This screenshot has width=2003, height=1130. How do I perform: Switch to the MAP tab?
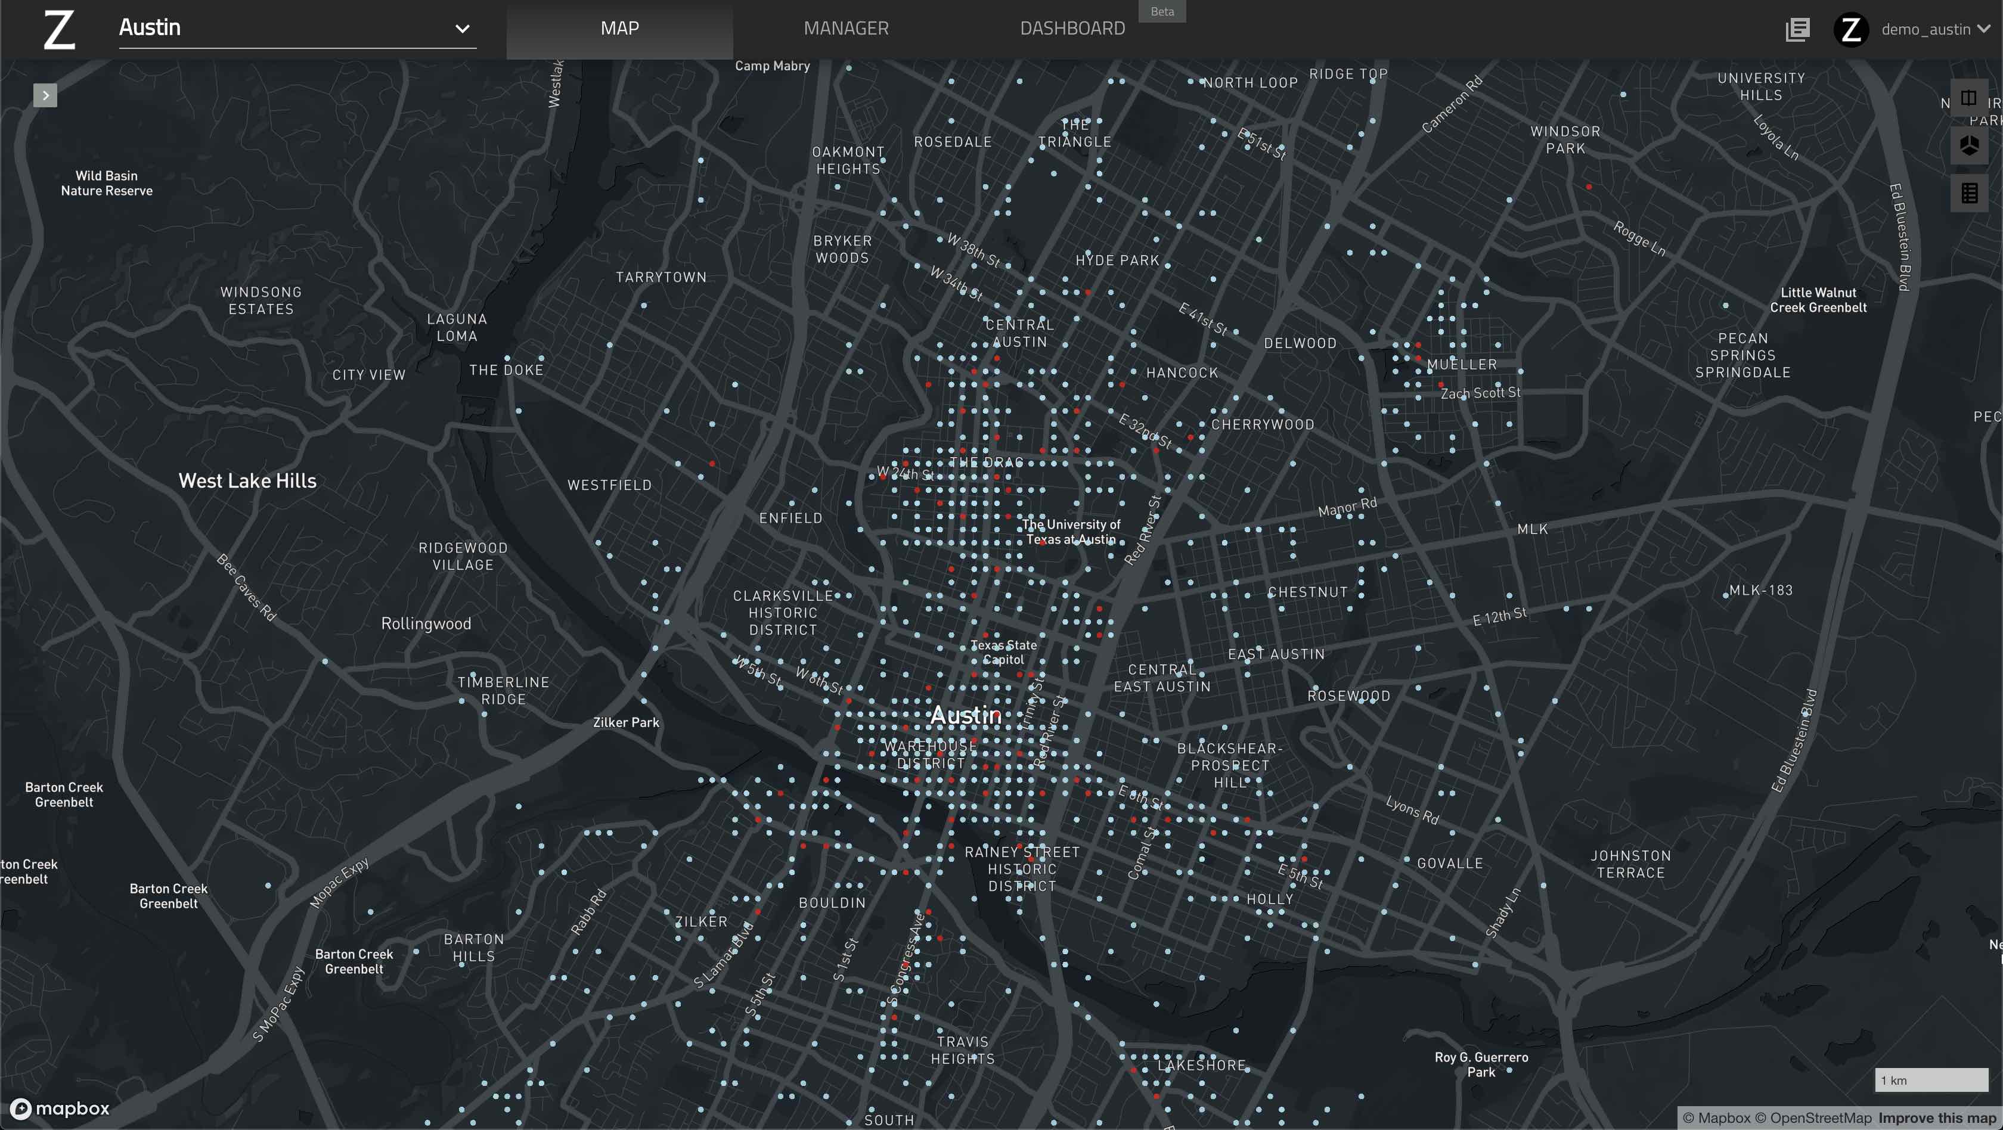[x=619, y=29]
